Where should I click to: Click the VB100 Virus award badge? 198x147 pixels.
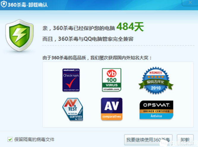(x=112, y=80)
